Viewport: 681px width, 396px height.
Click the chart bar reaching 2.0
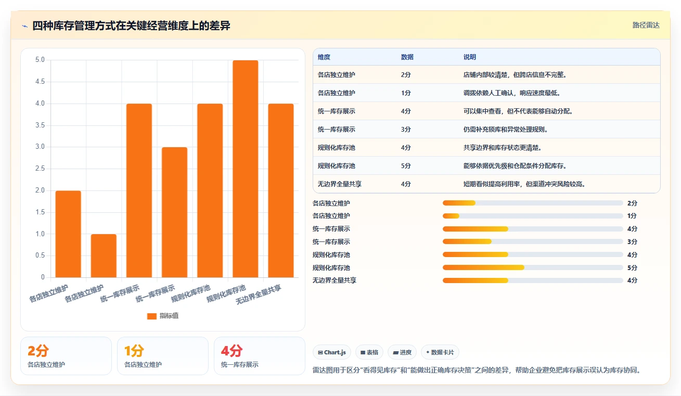(x=68, y=234)
